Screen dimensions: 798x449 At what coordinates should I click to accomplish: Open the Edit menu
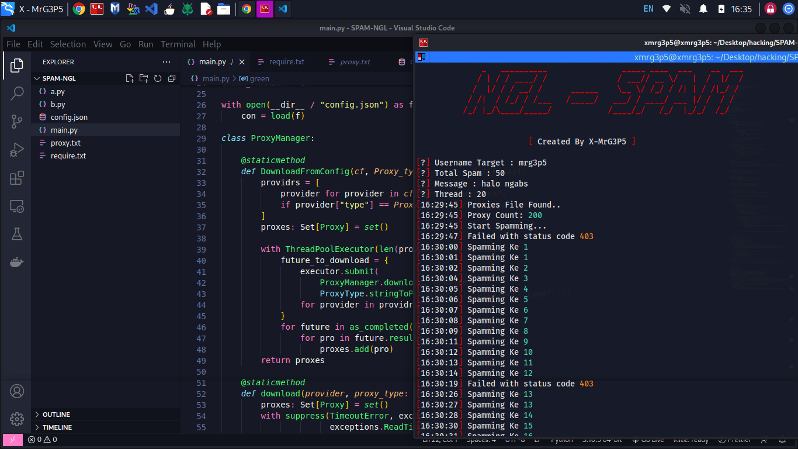(35, 44)
